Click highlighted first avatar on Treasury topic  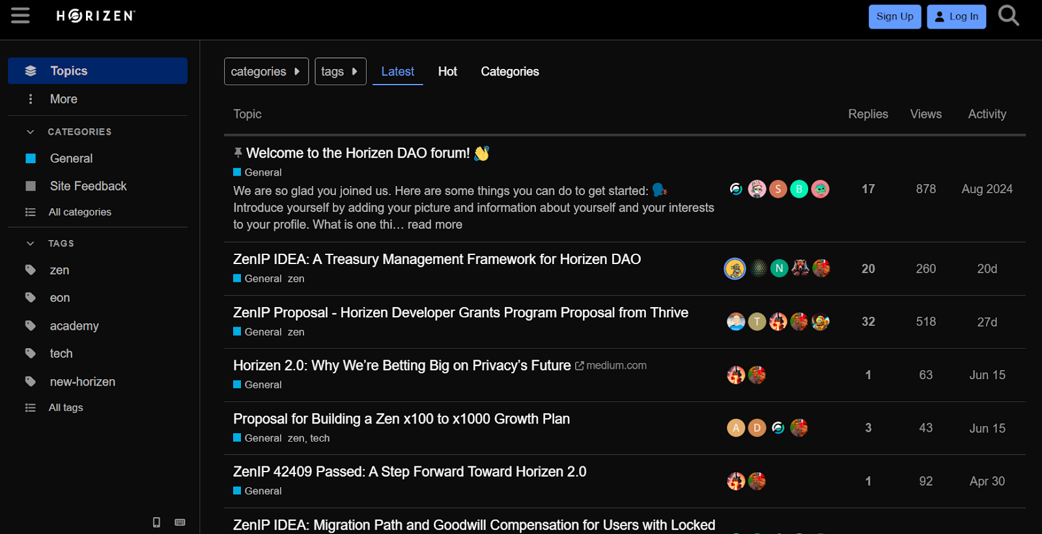(x=735, y=269)
